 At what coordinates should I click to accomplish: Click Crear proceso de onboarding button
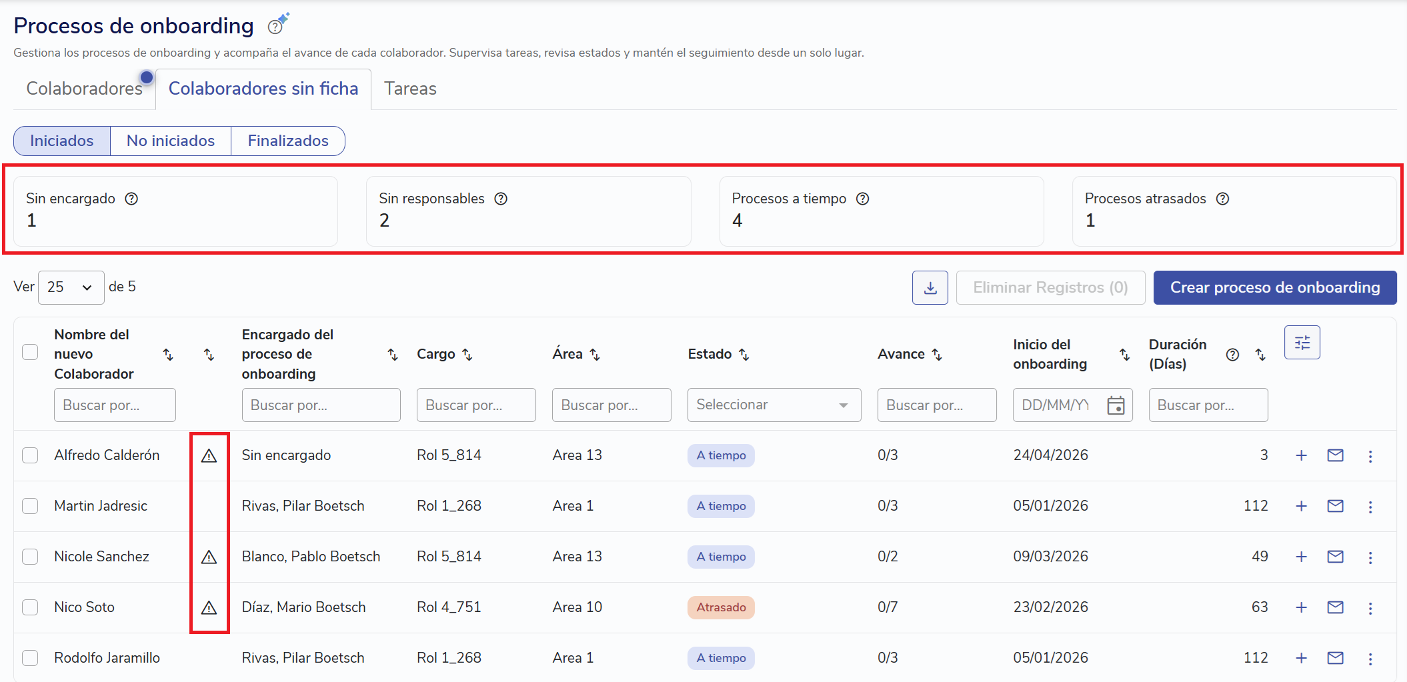(1274, 288)
